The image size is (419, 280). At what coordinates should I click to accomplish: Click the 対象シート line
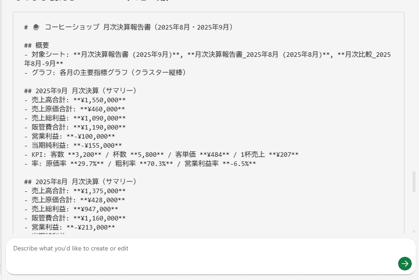point(182,55)
